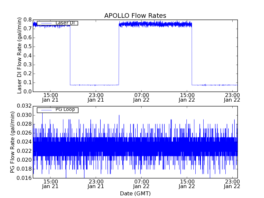
Task: Click "07:00 Jan 22" tick under Laser DI plot
Action: (141, 97)
